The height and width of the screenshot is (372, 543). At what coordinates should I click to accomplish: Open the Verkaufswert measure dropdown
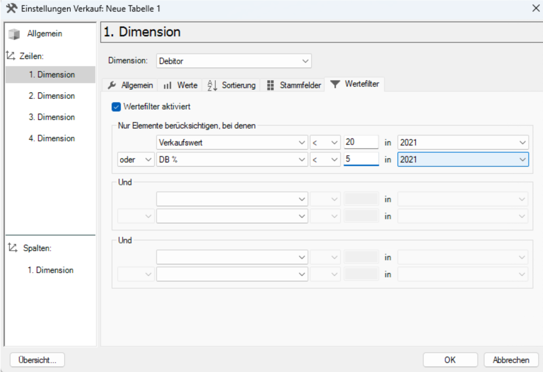point(232,142)
